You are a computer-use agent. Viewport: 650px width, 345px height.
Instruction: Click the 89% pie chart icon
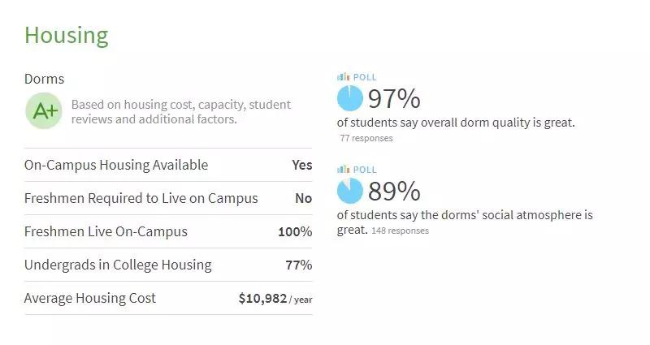tap(349, 191)
